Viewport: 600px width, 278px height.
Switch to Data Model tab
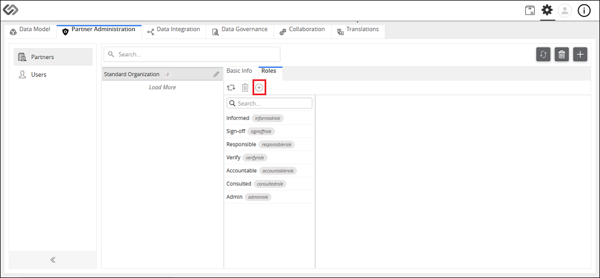(30, 31)
